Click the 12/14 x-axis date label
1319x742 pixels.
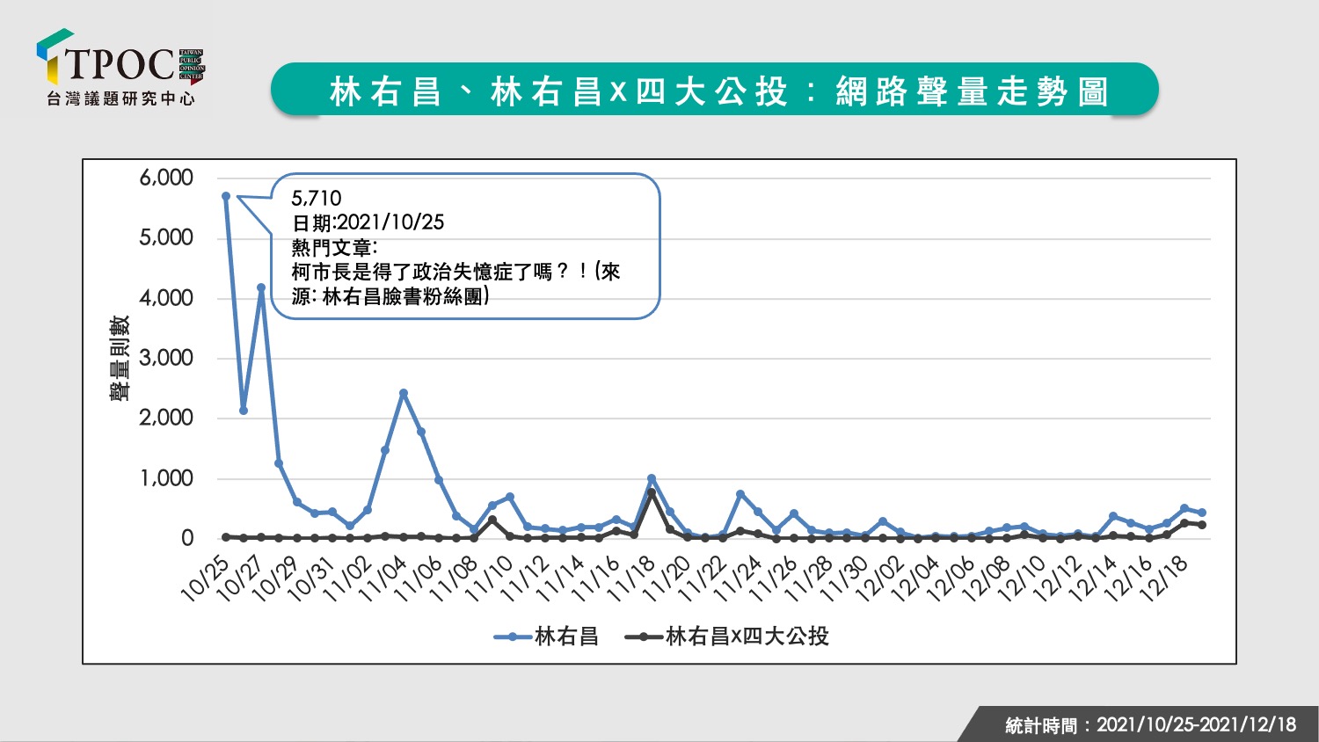coord(1093,578)
